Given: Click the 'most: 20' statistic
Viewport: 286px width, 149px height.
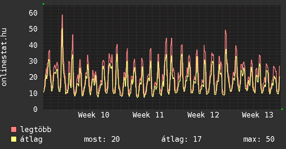Looking at the screenshot, I should [x=102, y=139].
